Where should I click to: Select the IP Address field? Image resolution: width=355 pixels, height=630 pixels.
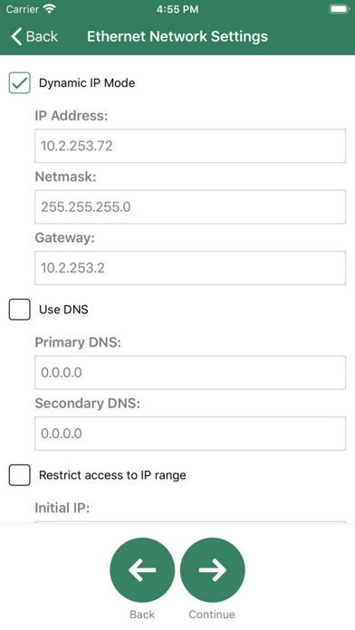click(190, 146)
